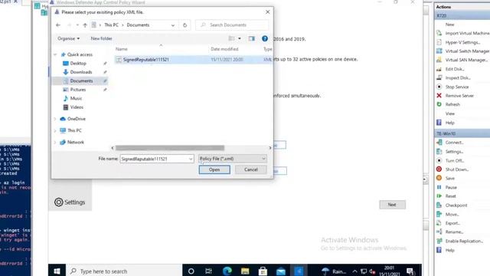Open Pictures folder in navigation pane
490x276 pixels.
(x=78, y=90)
